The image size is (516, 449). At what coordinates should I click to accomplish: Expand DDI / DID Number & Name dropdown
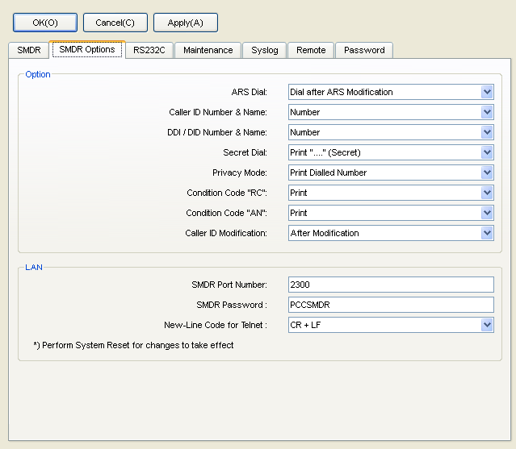486,132
